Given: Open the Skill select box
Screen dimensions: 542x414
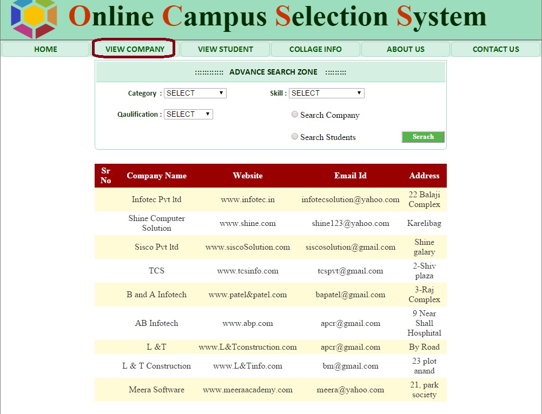Looking at the screenshot, I should [326, 93].
